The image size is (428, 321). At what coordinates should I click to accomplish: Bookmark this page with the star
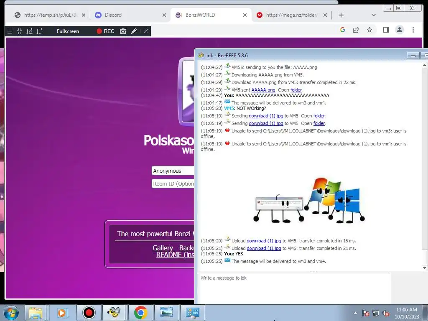[x=369, y=30]
